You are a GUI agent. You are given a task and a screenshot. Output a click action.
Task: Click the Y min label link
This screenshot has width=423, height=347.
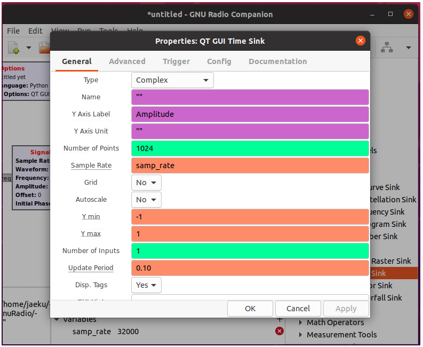pos(91,217)
